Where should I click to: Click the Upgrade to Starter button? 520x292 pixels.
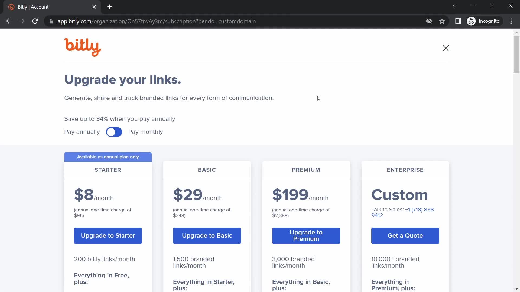coord(108,236)
